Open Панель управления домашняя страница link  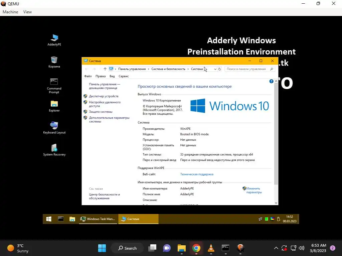pyautogui.click(x=105, y=86)
